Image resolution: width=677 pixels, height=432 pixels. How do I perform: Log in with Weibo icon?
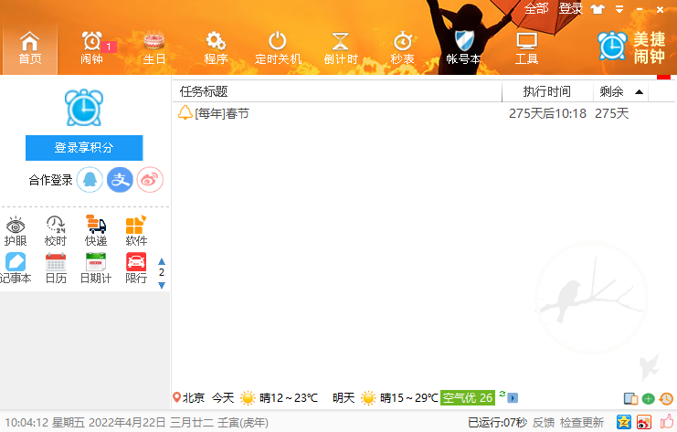coord(150,180)
